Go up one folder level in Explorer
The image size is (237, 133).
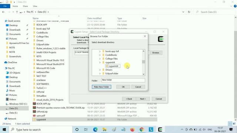click(17, 12)
